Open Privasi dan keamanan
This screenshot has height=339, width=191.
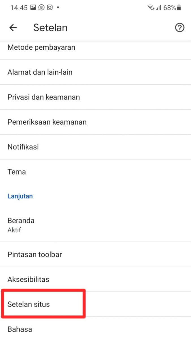[44, 97]
